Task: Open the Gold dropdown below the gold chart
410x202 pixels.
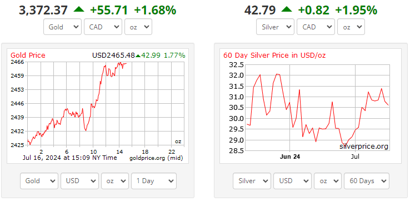Action: coord(39,181)
